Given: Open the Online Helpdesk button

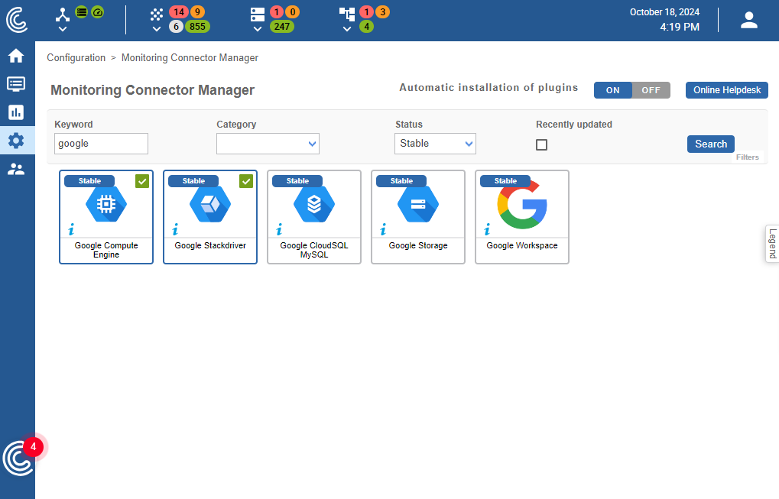Looking at the screenshot, I should point(726,90).
